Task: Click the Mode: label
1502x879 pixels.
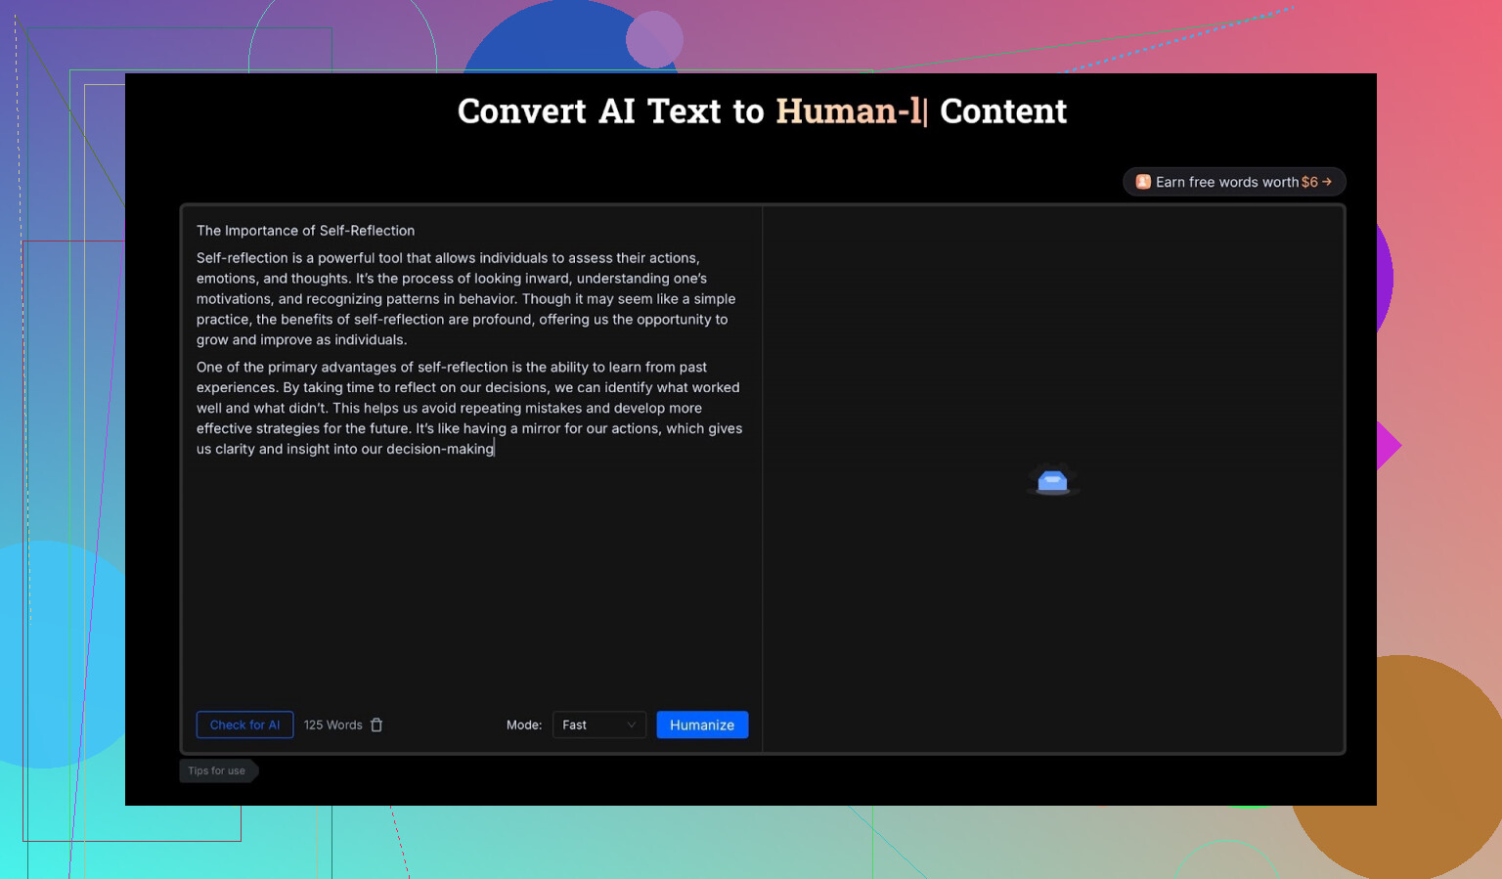Action: 524,725
